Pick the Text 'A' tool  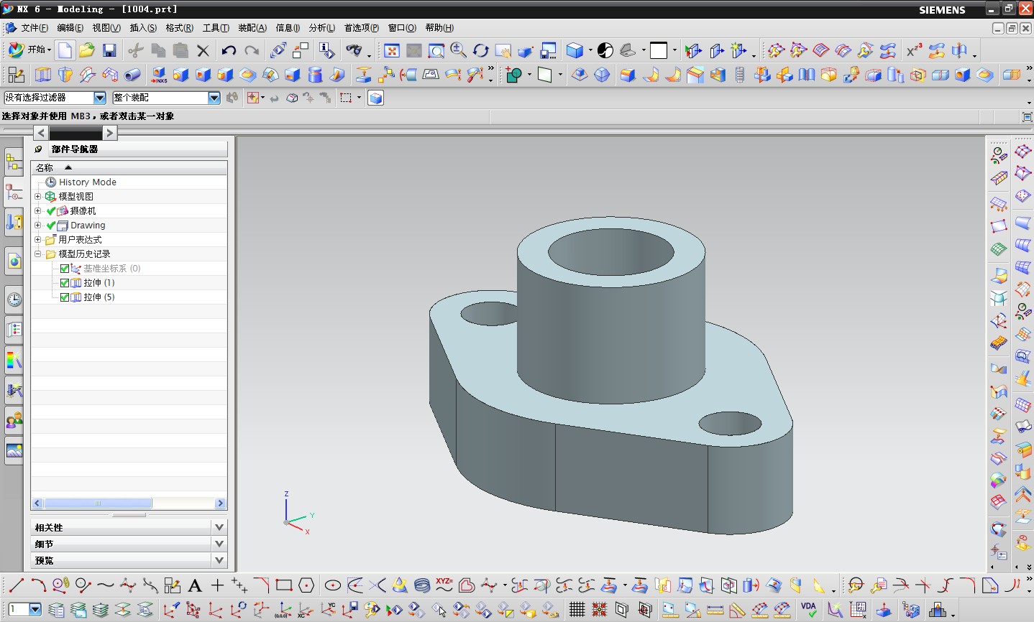[x=194, y=585]
